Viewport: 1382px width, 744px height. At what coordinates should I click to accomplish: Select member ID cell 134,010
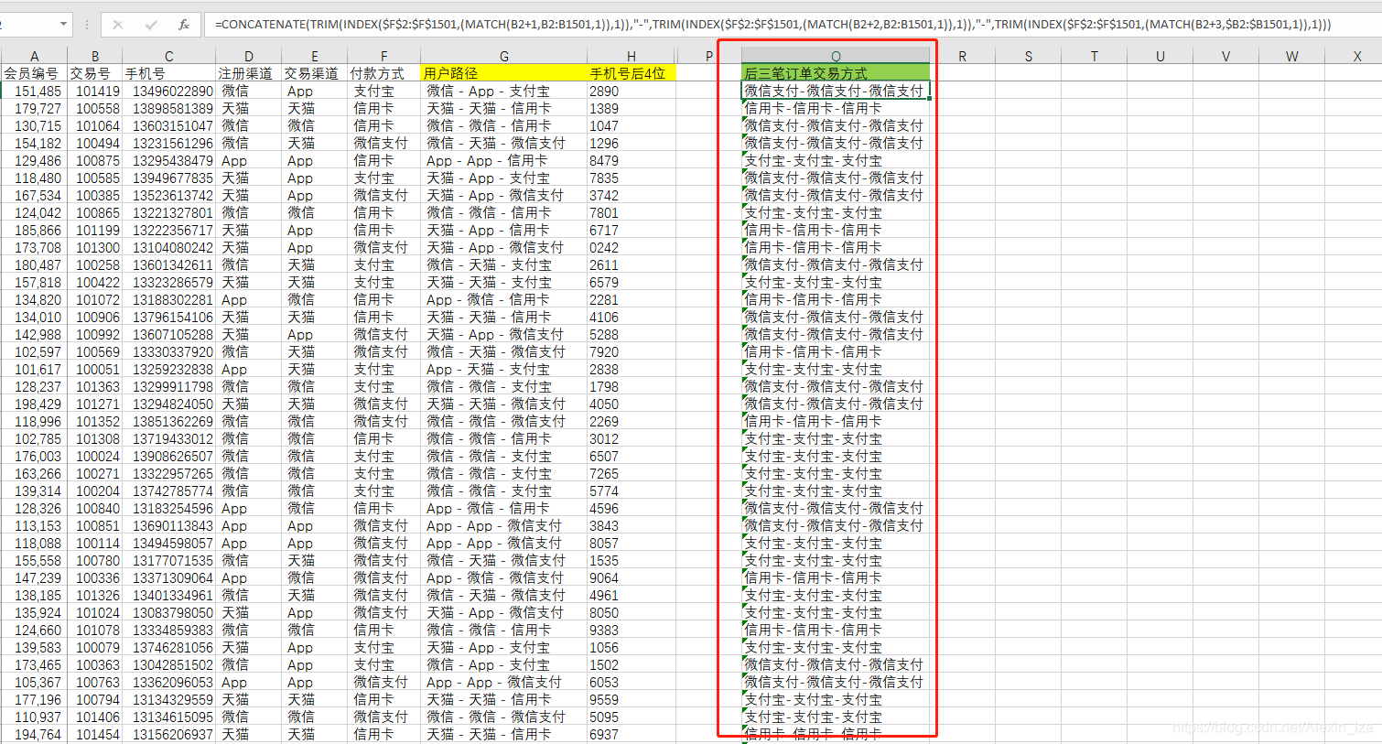point(35,317)
